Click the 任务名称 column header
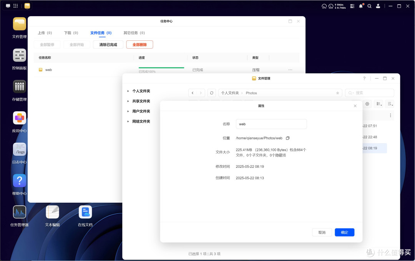 click(45, 58)
